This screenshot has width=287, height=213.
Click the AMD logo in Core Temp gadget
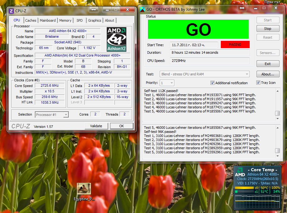pos(240,174)
